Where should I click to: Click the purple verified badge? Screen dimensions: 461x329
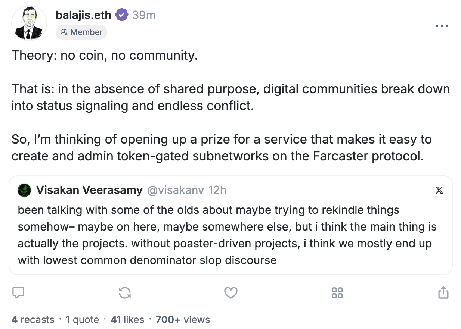click(121, 15)
